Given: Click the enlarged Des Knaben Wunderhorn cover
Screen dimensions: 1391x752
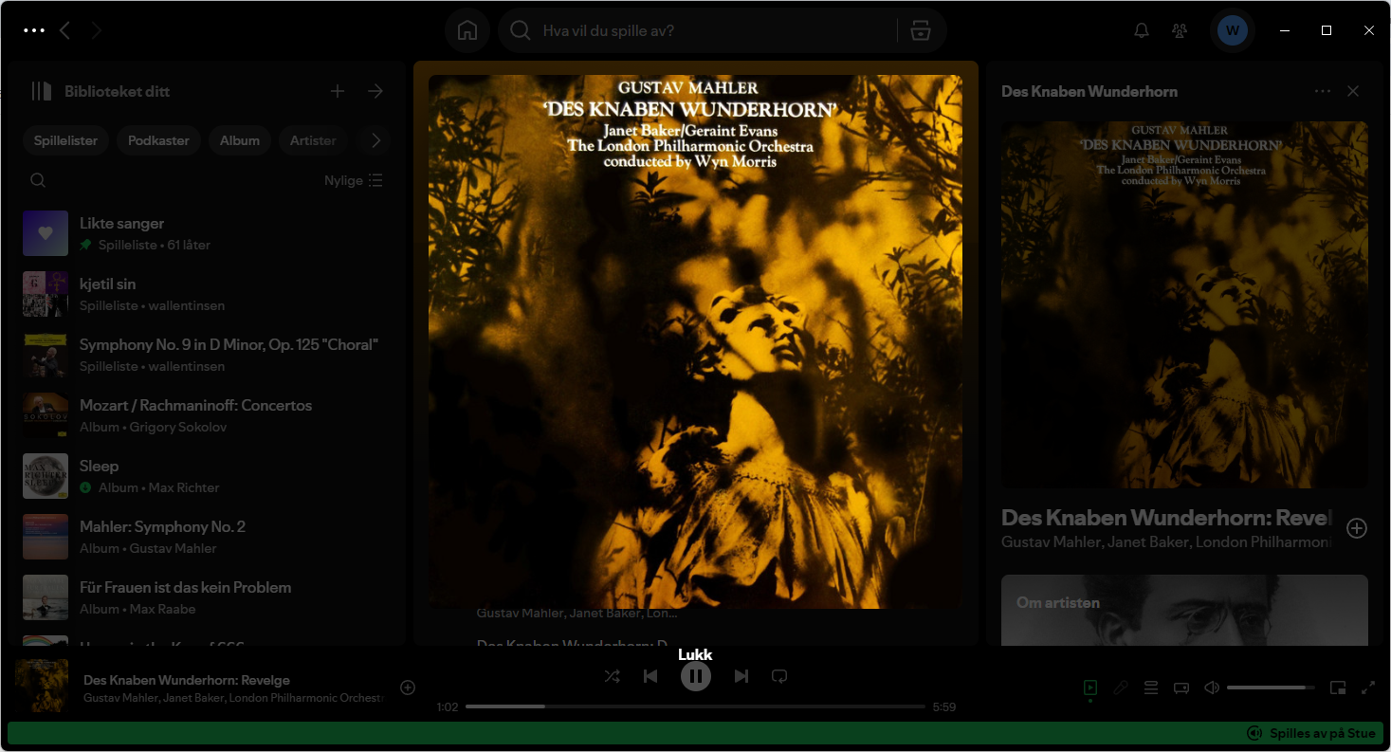Looking at the screenshot, I should pos(695,341).
